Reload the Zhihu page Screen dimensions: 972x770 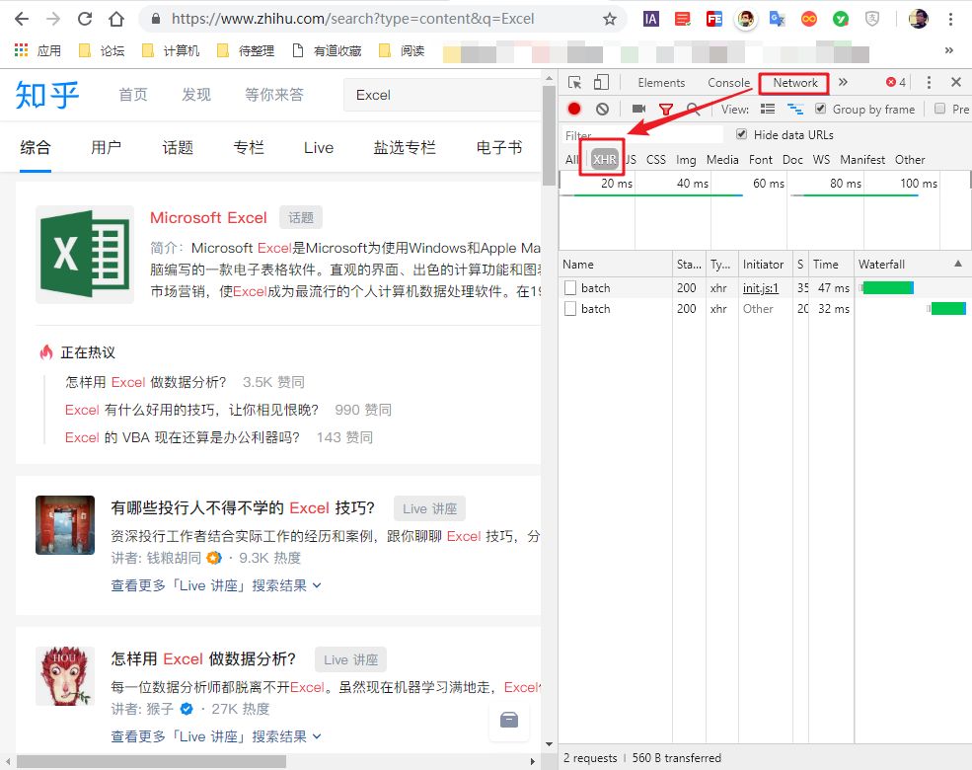pos(85,19)
